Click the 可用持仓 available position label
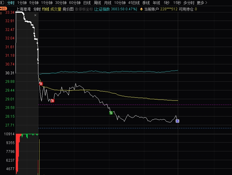 tap(186, 9)
